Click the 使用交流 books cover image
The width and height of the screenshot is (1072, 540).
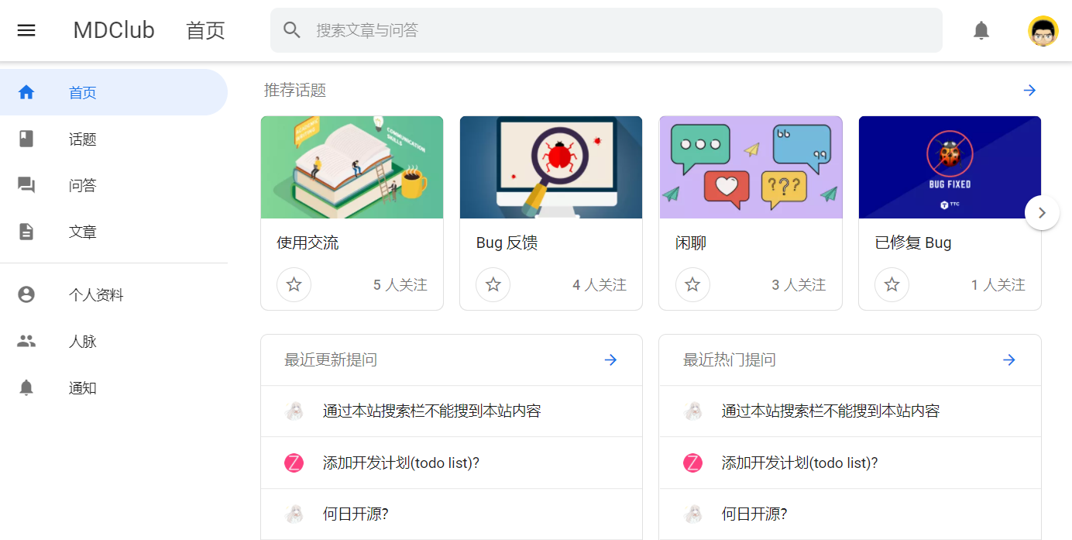click(352, 167)
